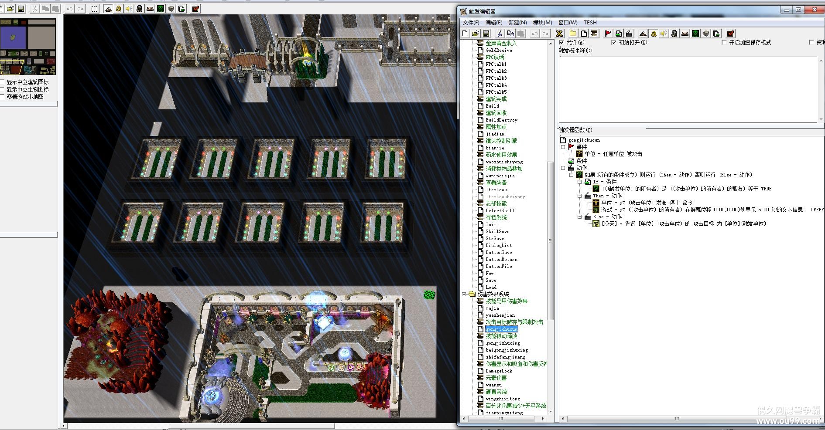This screenshot has width=825, height=430.
Task: Open the 新建(N) menu
Action: [x=517, y=23]
